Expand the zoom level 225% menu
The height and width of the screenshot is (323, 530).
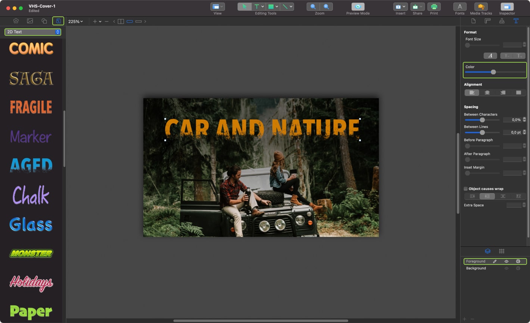(75, 21)
